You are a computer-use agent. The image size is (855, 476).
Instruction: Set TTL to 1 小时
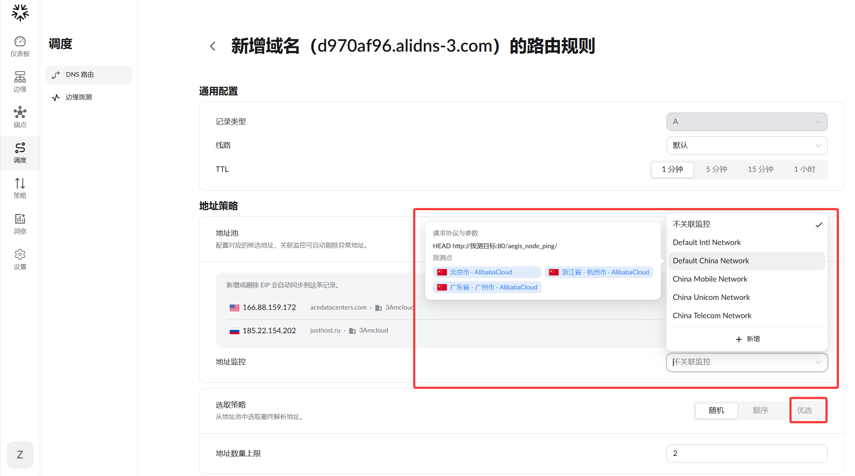tap(804, 169)
